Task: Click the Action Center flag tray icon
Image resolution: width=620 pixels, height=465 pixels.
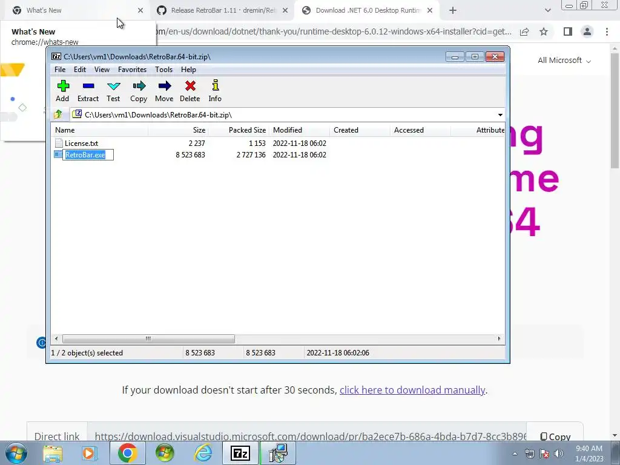Action: [x=544, y=454]
